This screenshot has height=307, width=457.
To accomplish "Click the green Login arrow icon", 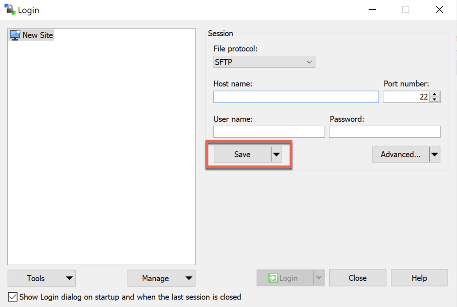I will tap(273, 278).
